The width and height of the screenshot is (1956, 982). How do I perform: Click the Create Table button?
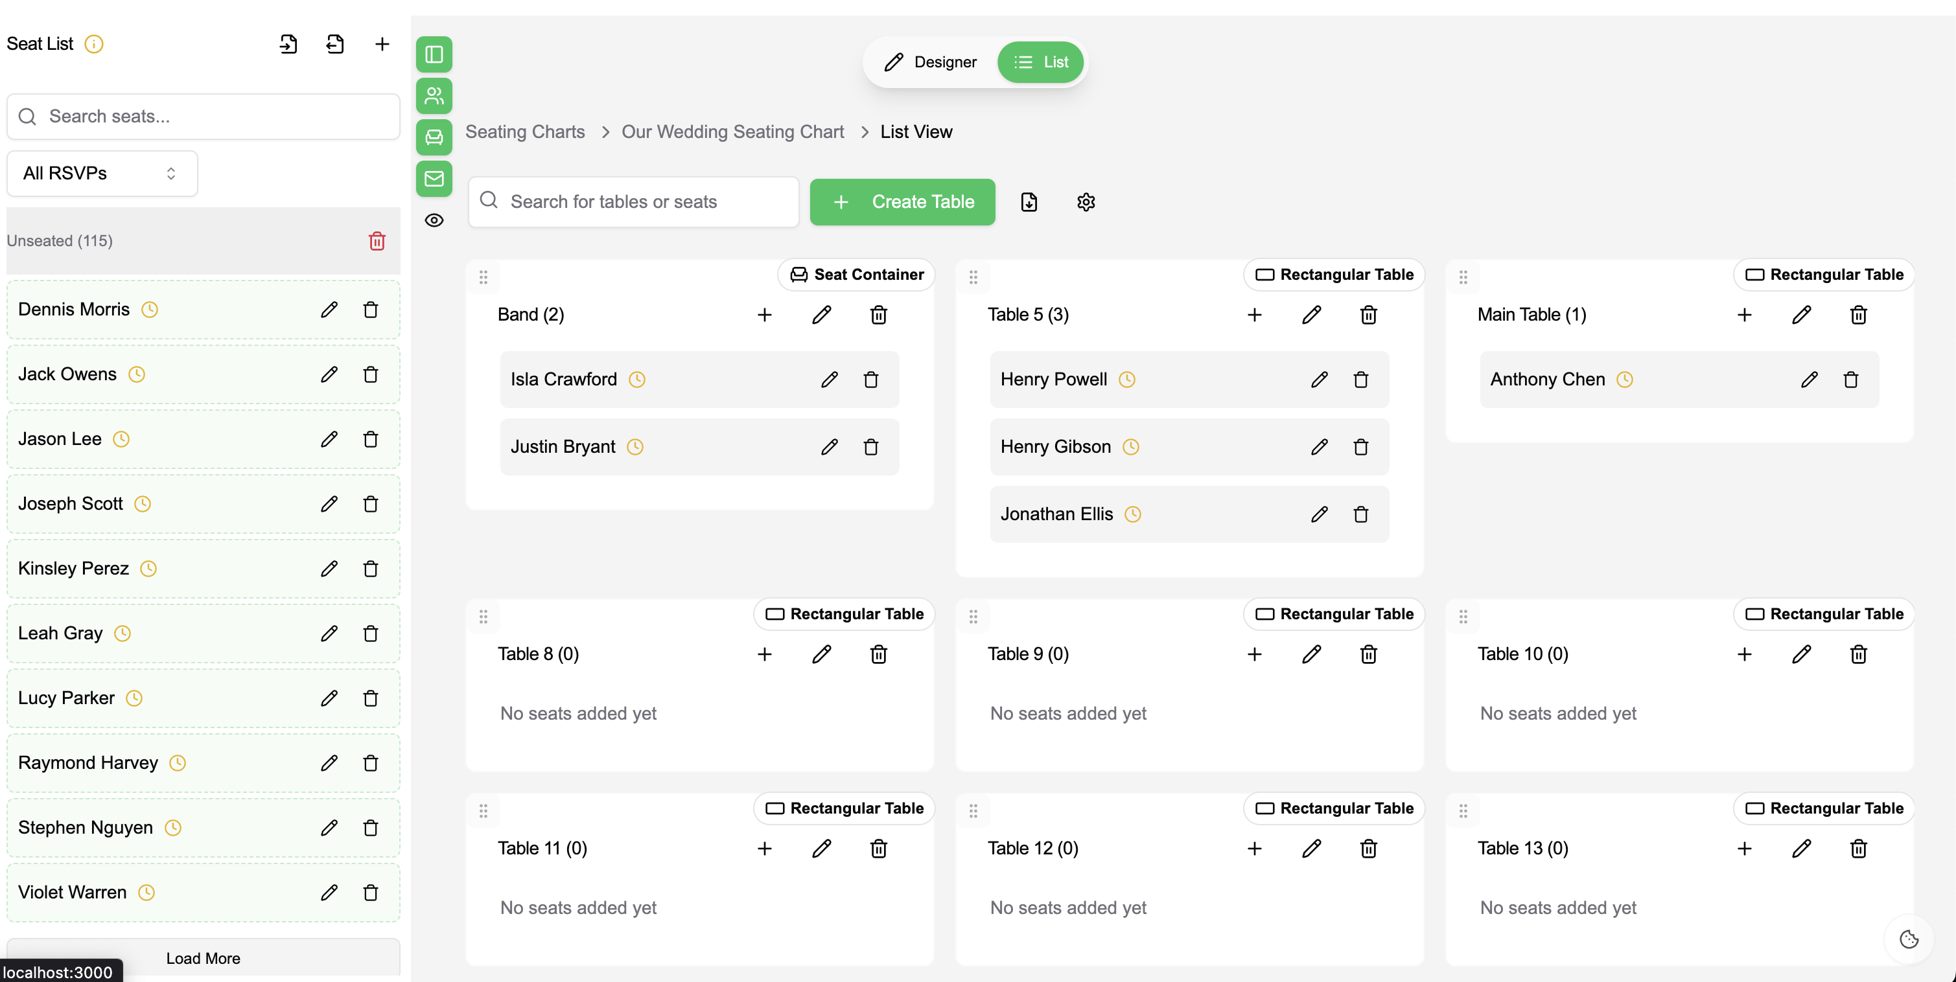point(902,202)
